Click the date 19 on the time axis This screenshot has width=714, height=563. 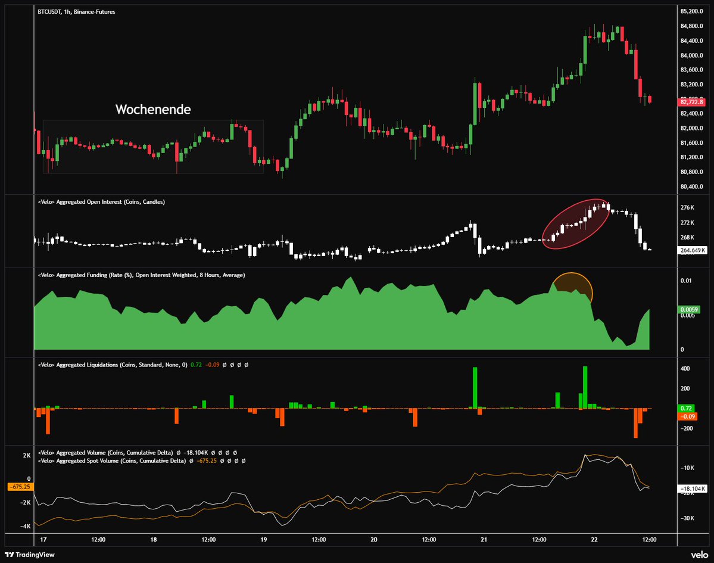[264, 540]
